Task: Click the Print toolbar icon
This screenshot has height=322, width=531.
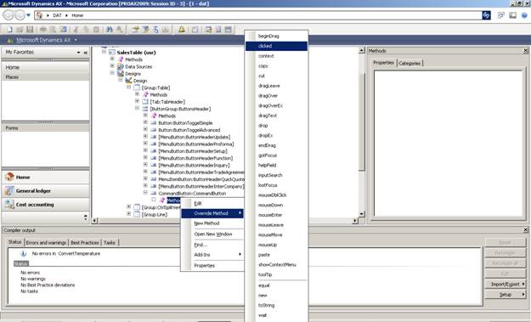Action: tap(43, 30)
